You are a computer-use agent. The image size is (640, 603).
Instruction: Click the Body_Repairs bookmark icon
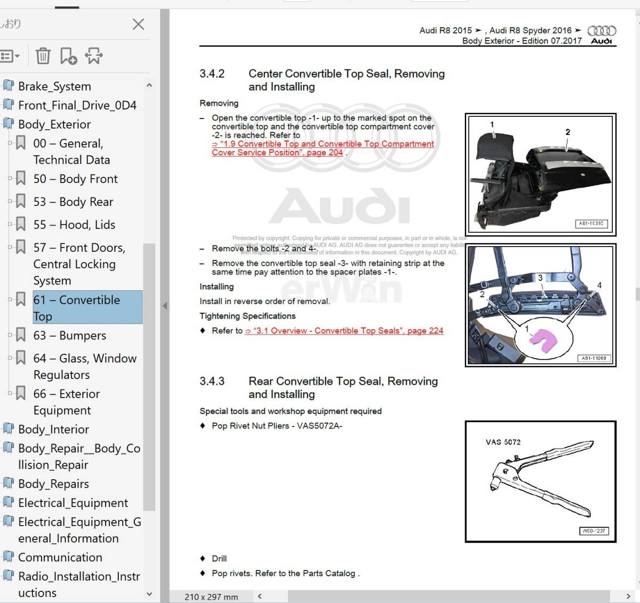coord(9,483)
